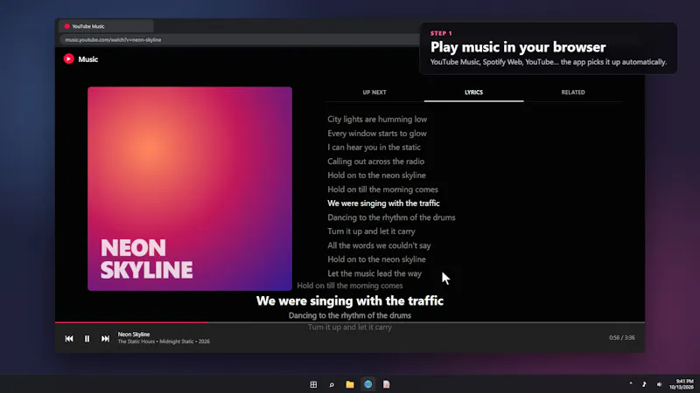Open the Windows Start menu

313,384
